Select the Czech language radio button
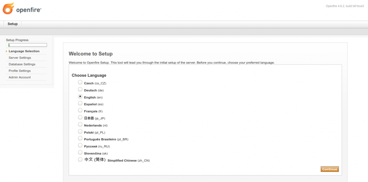Screen dimensions: 368x182 (80, 82)
